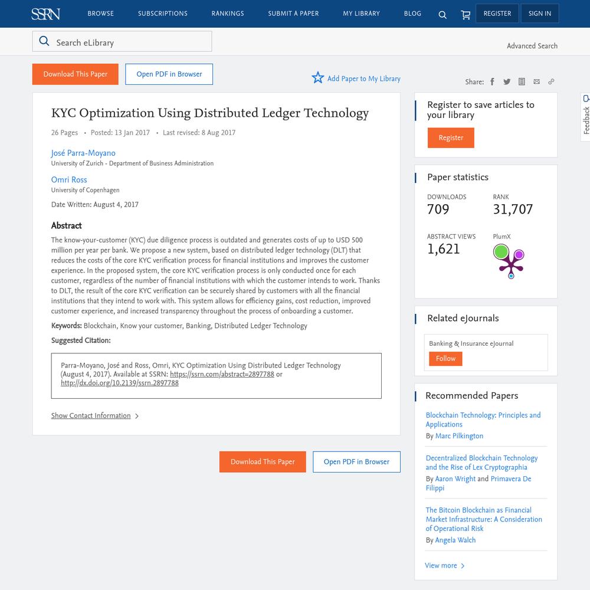Click the Register button in header
This screenshot has height=590, width=590.
tap(497, 14)
